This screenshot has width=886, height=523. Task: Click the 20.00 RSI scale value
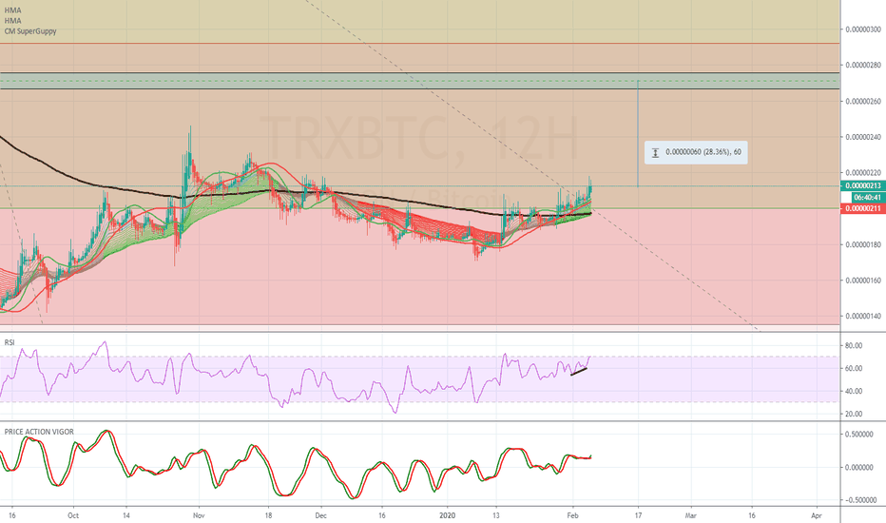[x=854, y=414]
